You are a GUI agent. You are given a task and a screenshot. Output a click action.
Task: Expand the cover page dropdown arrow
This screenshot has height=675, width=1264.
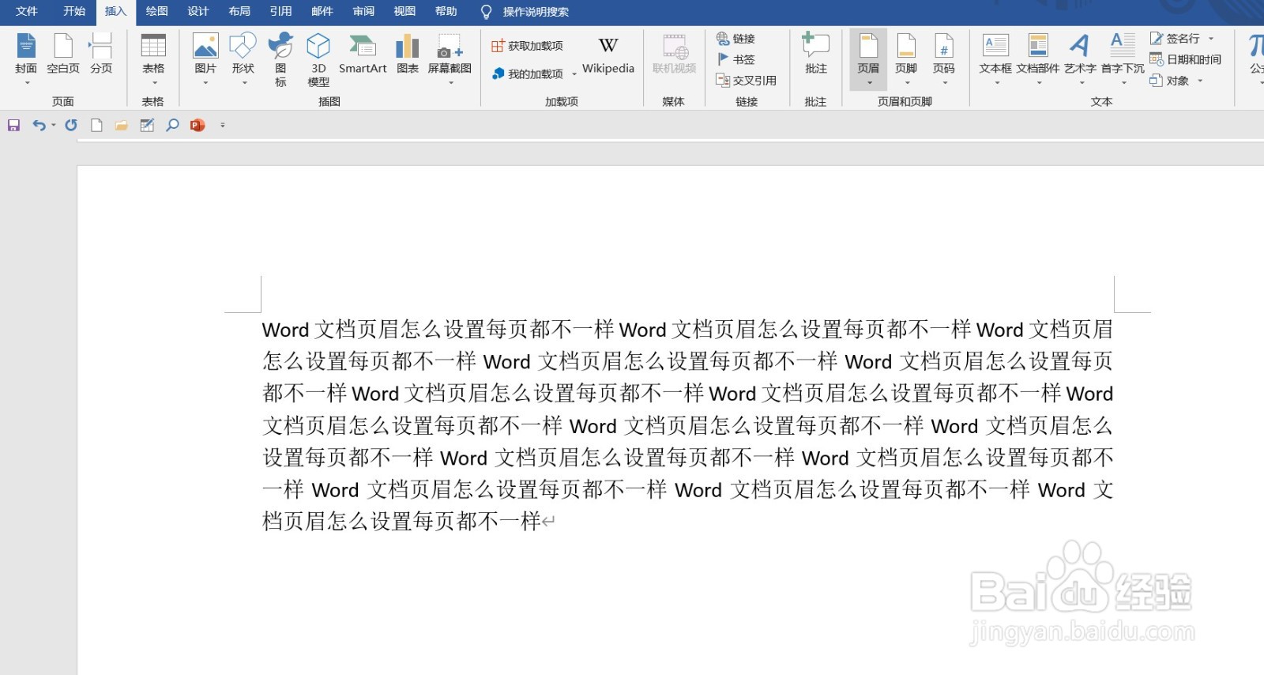(x=27, y=82)
